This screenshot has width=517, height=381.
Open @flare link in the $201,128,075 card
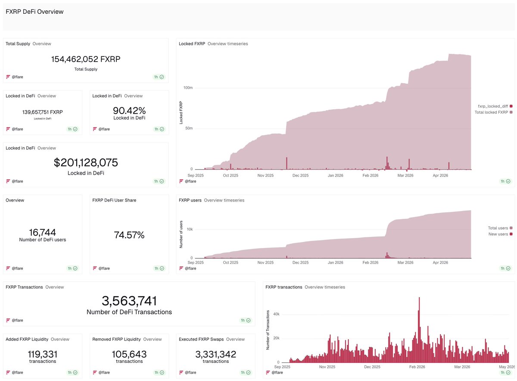tap(17, 181)
